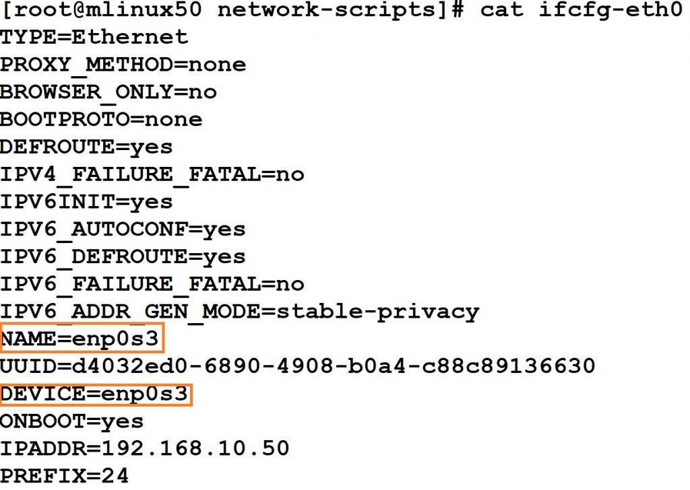Image resolution: width=690 pixels, height=490 pixels.
Task: Click the IPV6_ADDR_GEN_MODE=stable-privacy line
Action: click(239, 312)
